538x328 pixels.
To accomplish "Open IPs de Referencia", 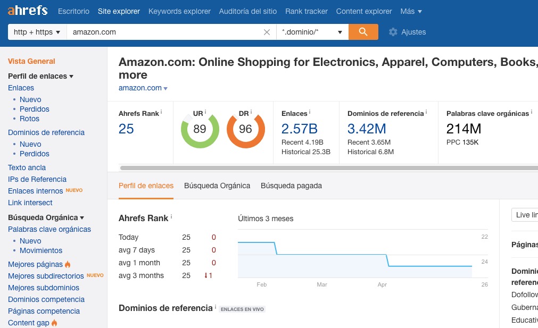I will (37, 179).
